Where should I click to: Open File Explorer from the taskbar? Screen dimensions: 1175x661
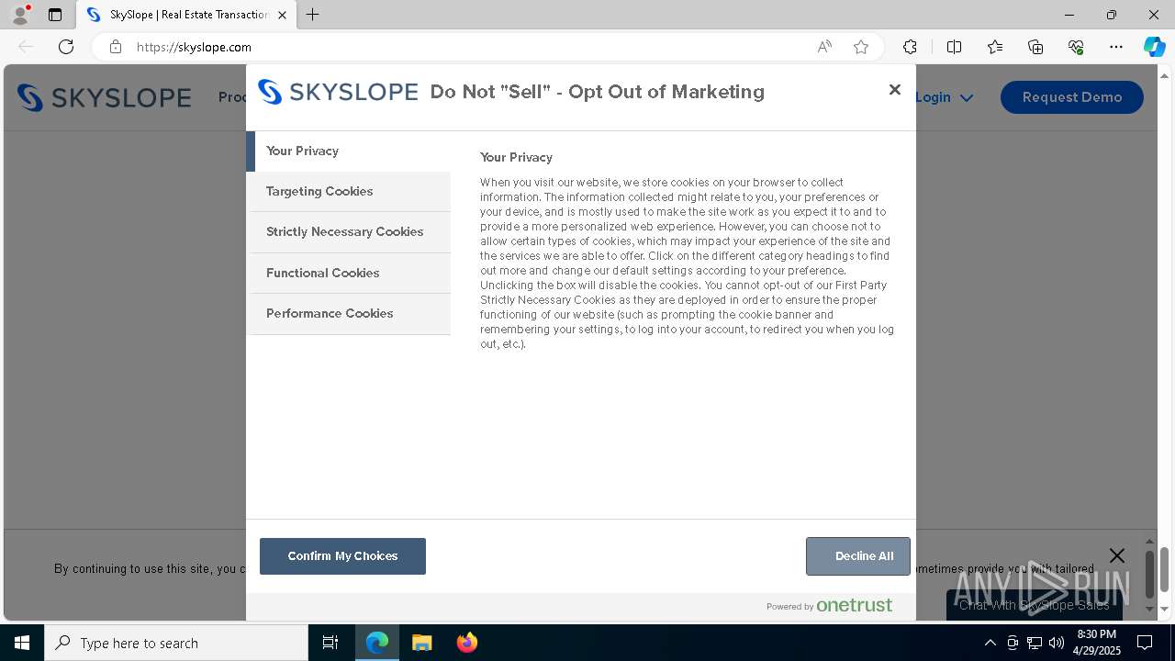422,643
